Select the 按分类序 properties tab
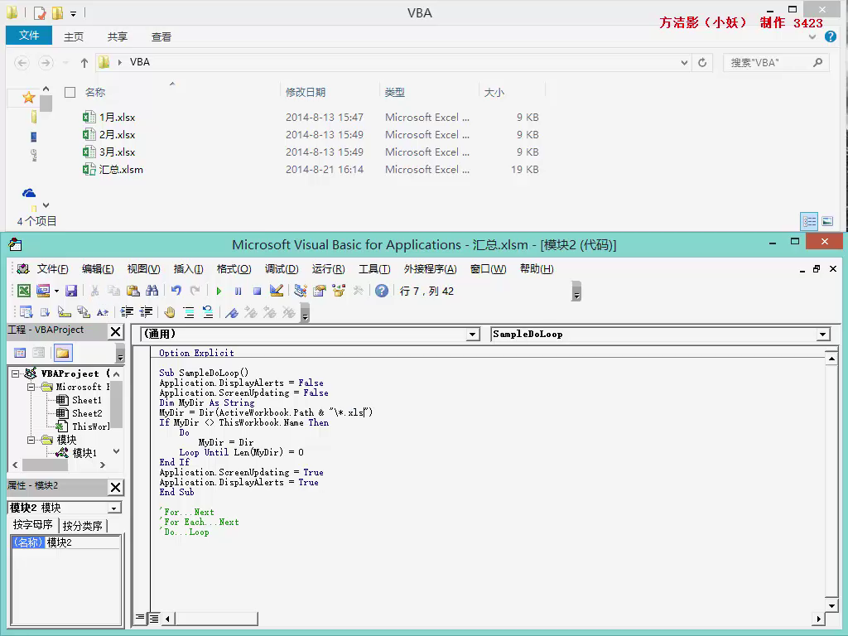The image size is (848, 636). pos(82,526)
